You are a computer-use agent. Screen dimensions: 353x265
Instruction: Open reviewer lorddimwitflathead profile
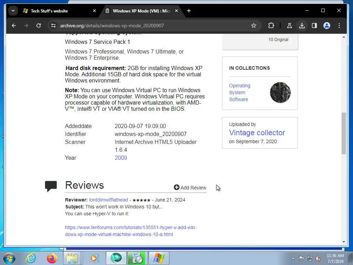click(109, 200)
